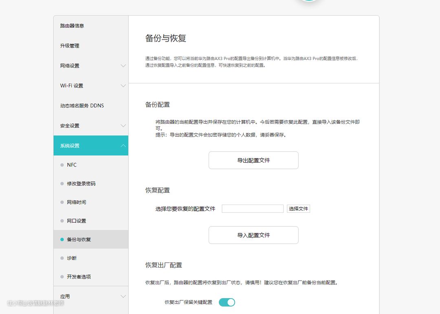Viewport: 440px width, 314px height.
Task: Expand the 网络设置 chevron arrow
Action: pyautogui.click(x=123, y=66)
